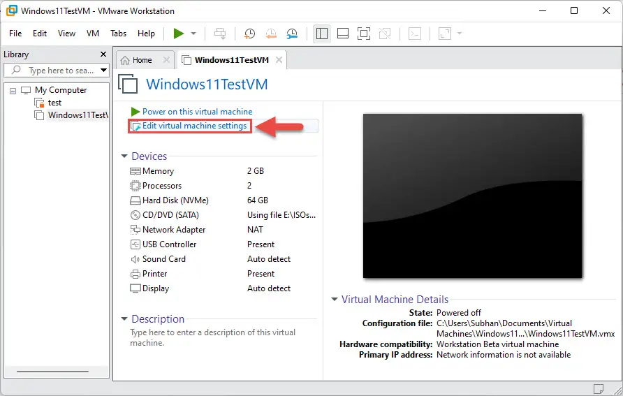Viewport: 623px width, 396px height.
Task: Click the Processors device label
Action: (162, 186)
